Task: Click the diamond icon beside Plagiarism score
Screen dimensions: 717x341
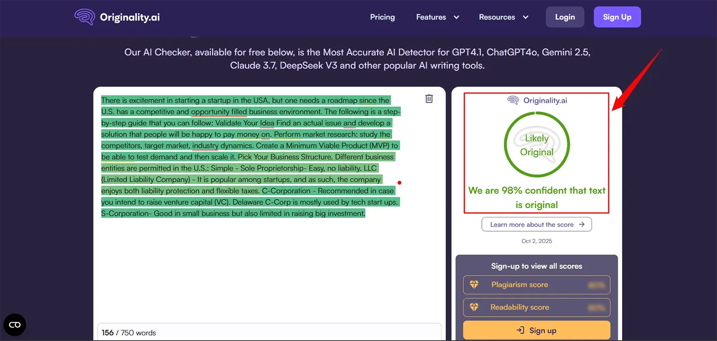Action: click(x=474, y=285)
